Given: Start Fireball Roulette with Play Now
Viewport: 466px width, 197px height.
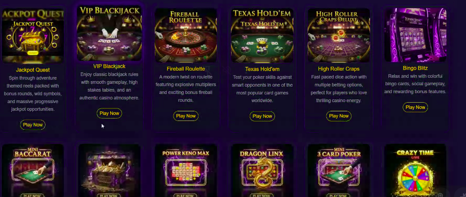Looking at the screenshot, I should 186,116.
